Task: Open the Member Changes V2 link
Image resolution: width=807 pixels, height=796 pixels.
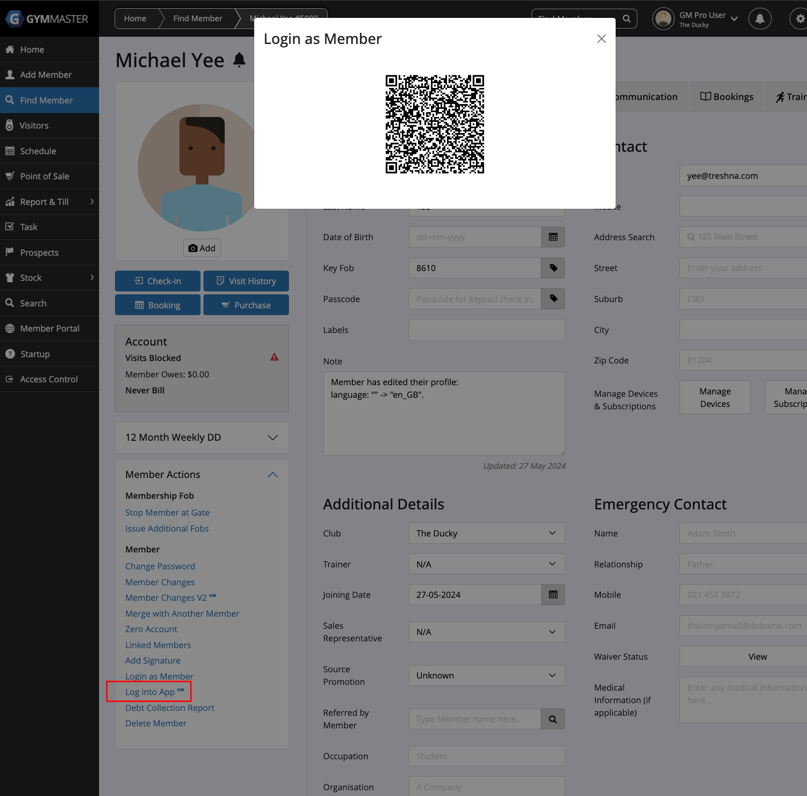Action: click(x=171, y=598)
